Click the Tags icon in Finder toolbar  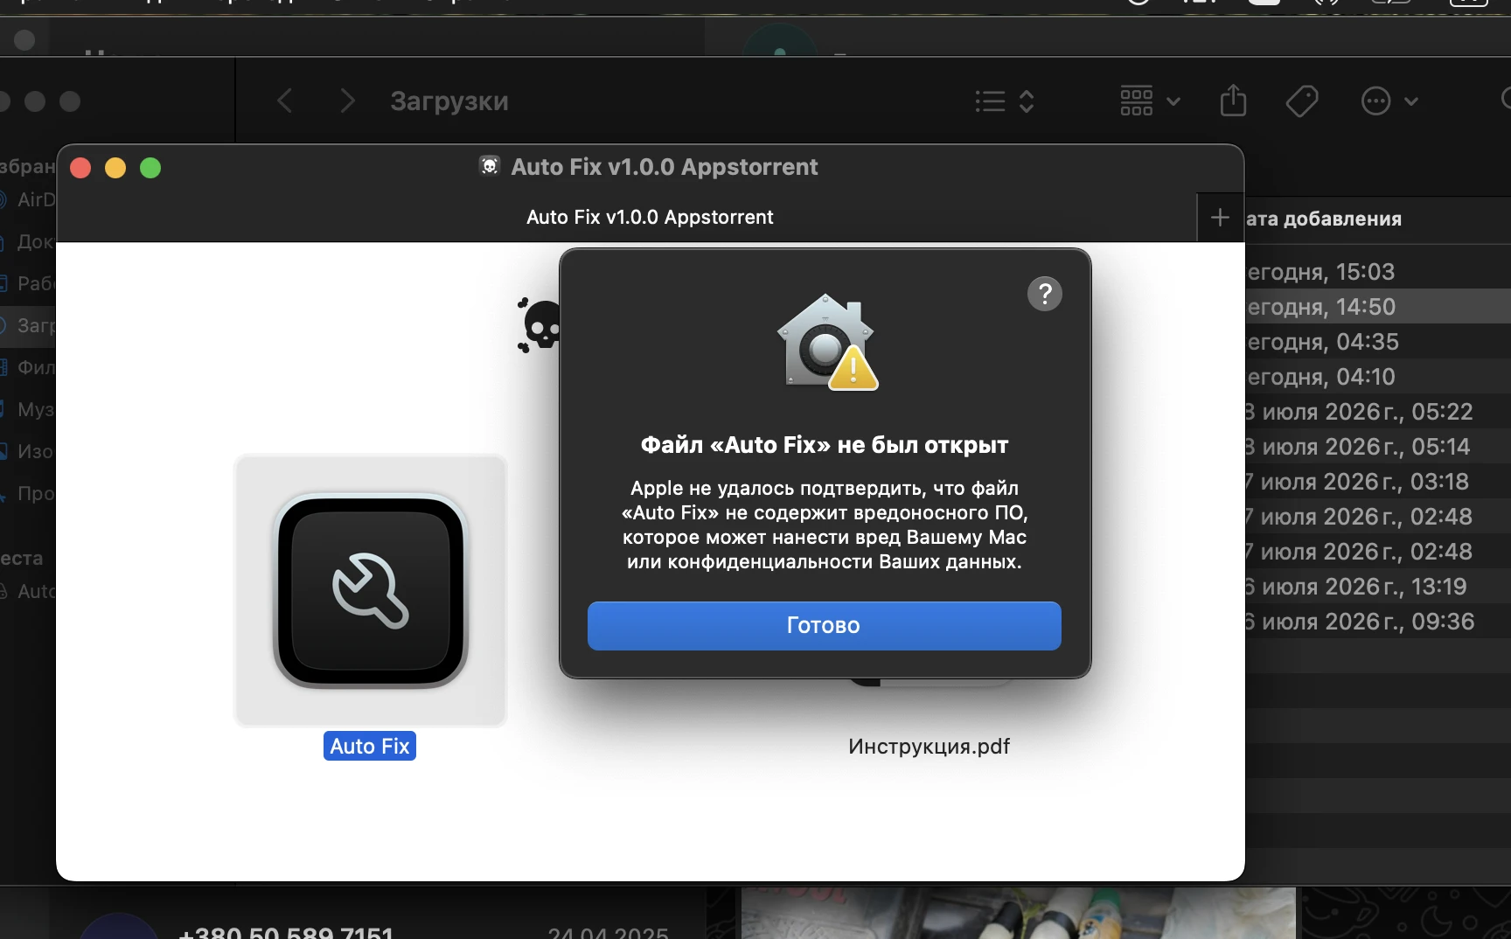point(1302,101)
